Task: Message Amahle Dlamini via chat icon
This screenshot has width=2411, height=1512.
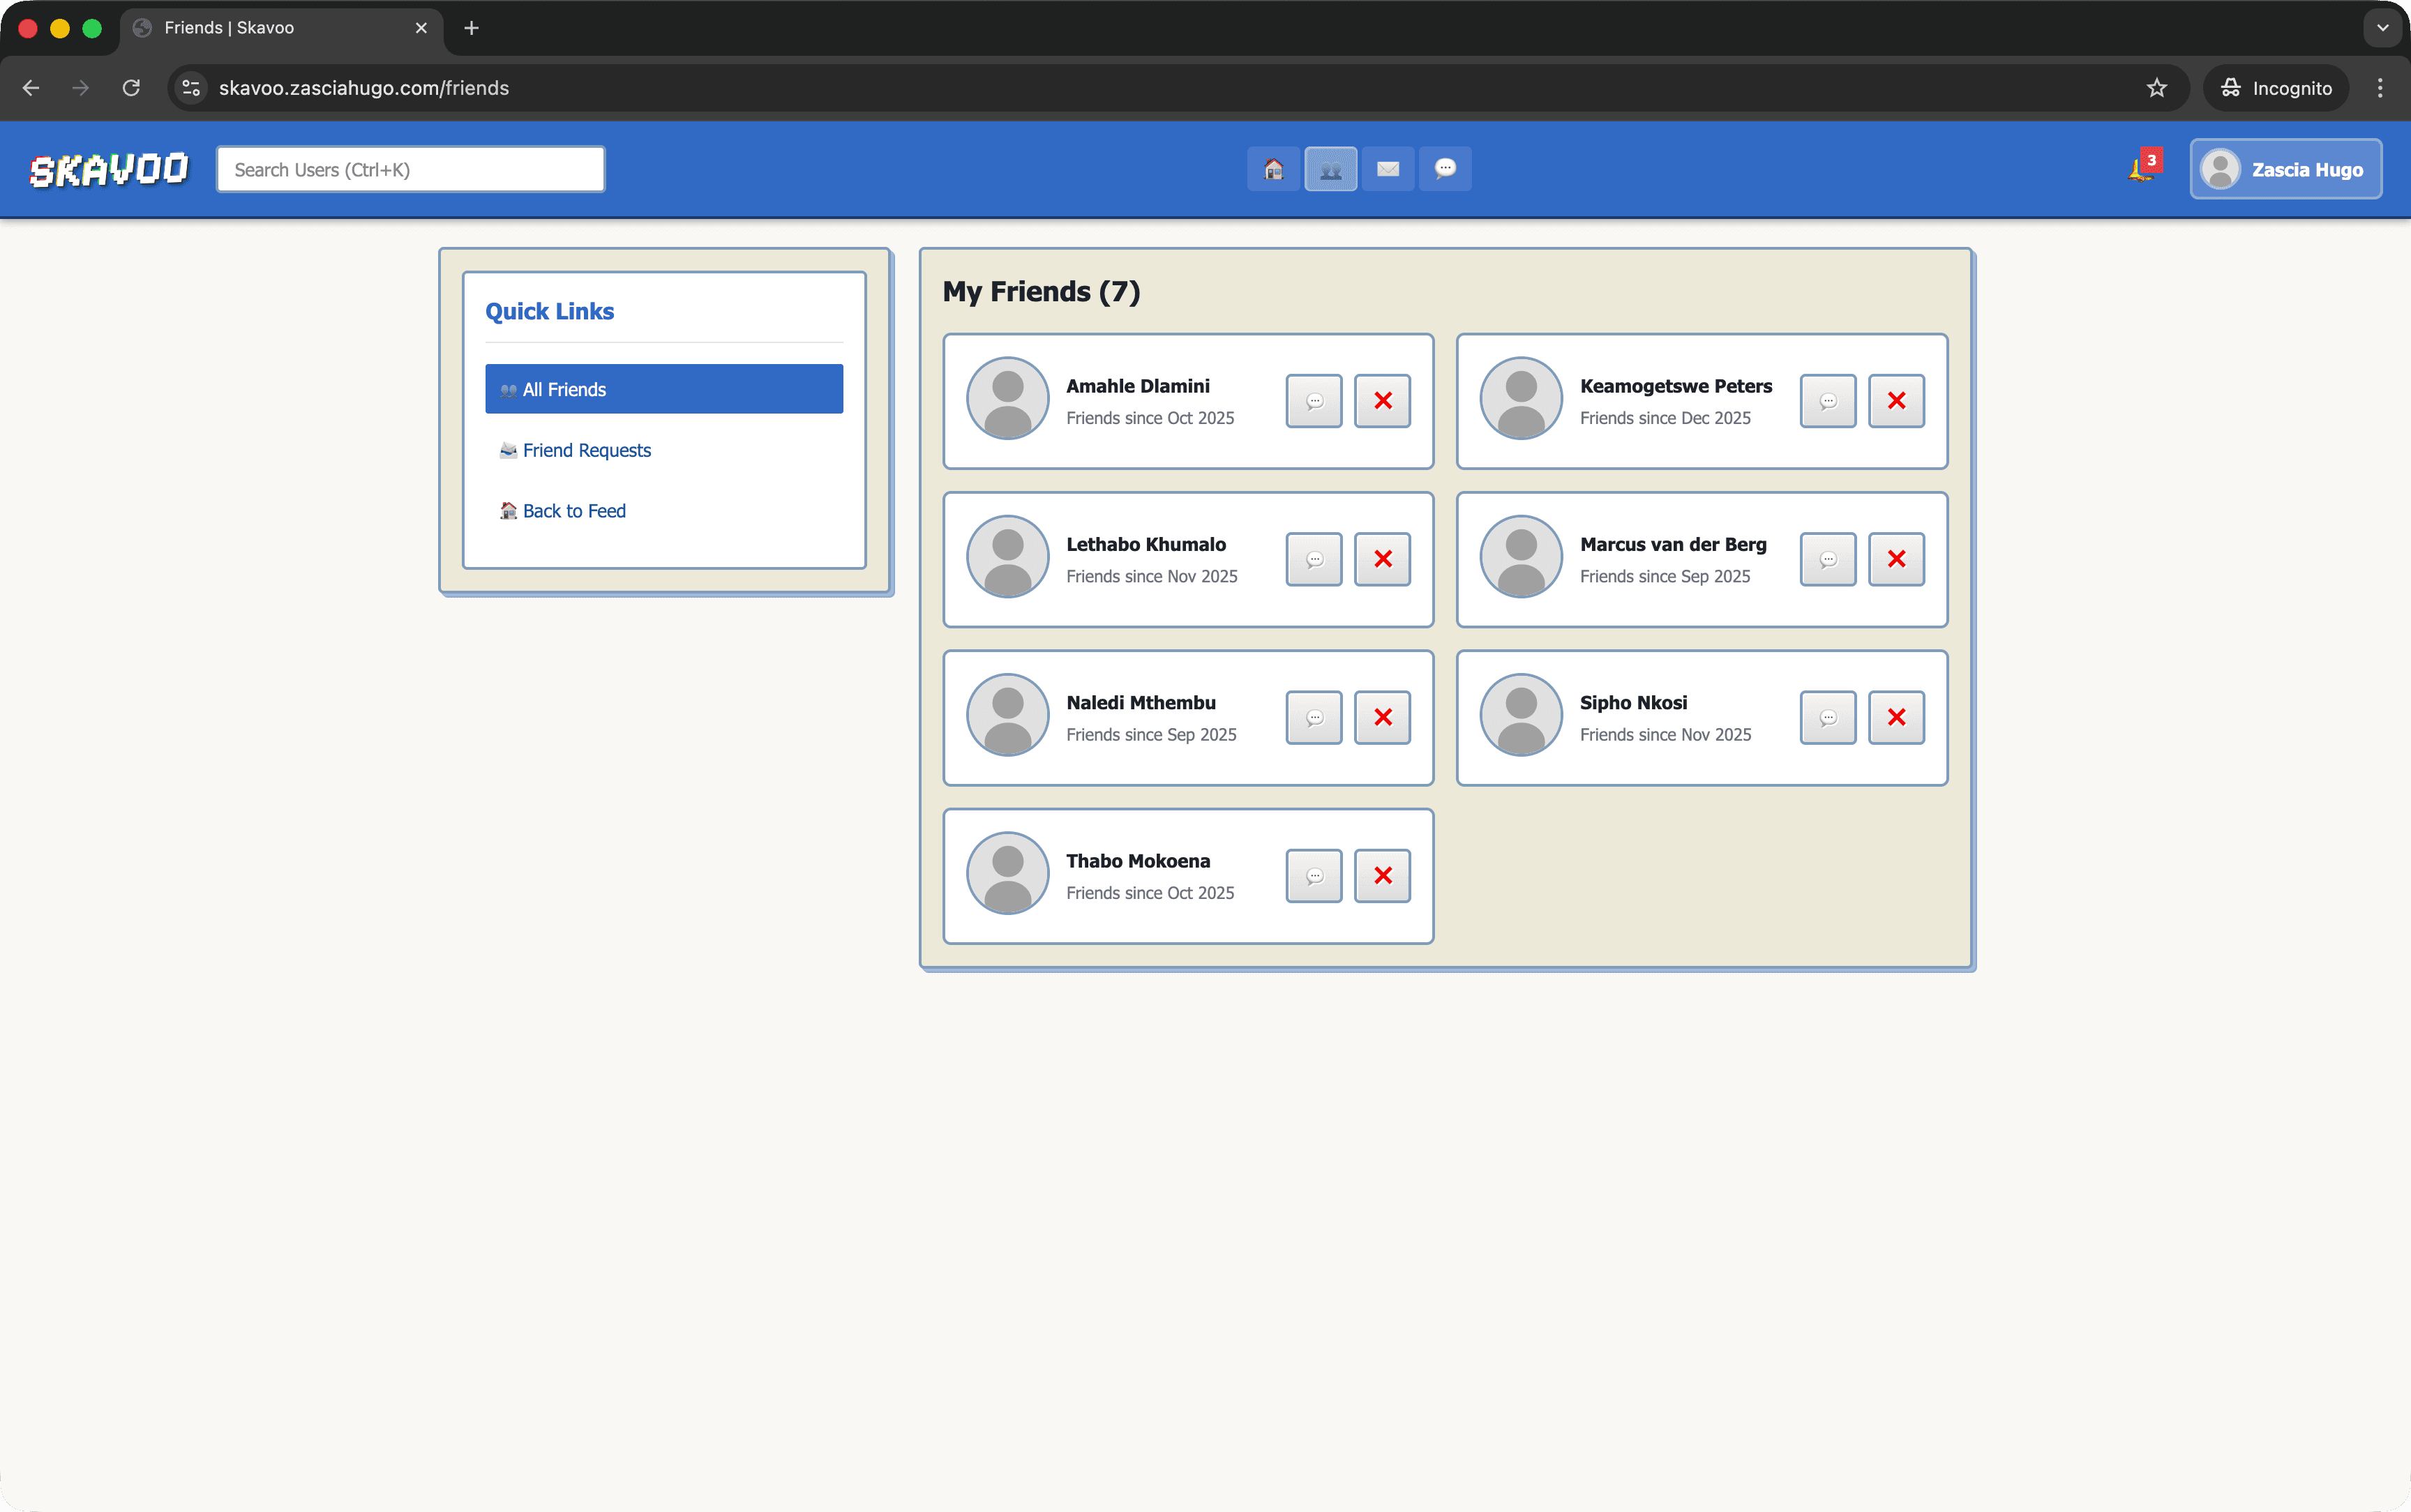Action: 1314,401
